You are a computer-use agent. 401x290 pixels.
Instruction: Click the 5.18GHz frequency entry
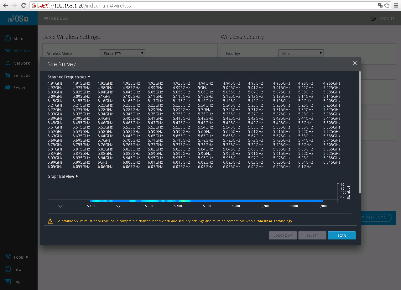[x=205, y=101]
